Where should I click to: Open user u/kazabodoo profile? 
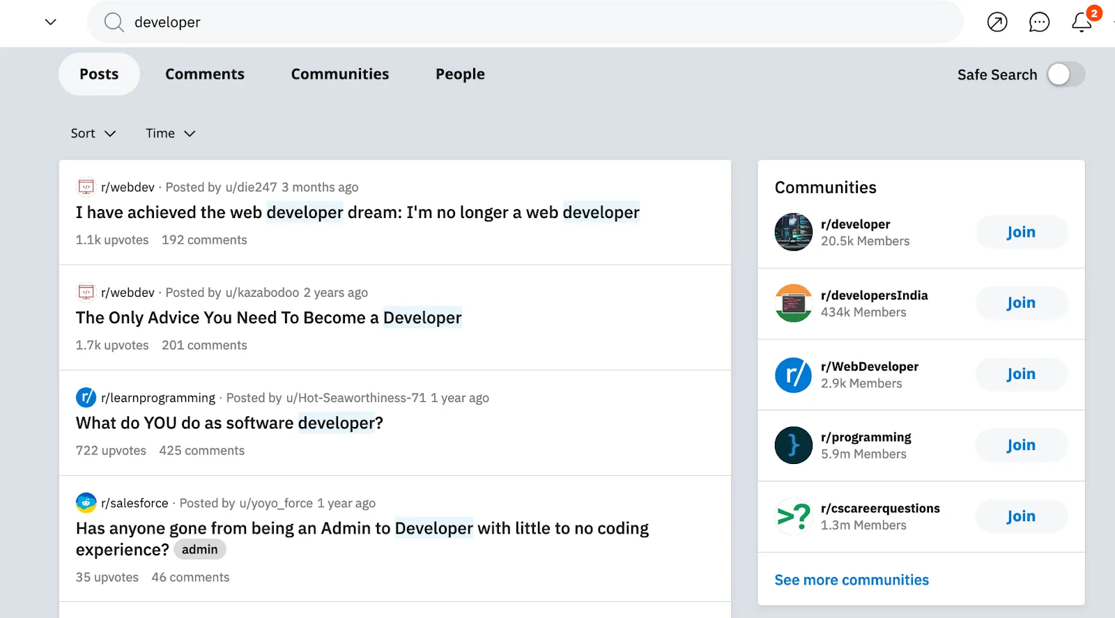point(262,292)
